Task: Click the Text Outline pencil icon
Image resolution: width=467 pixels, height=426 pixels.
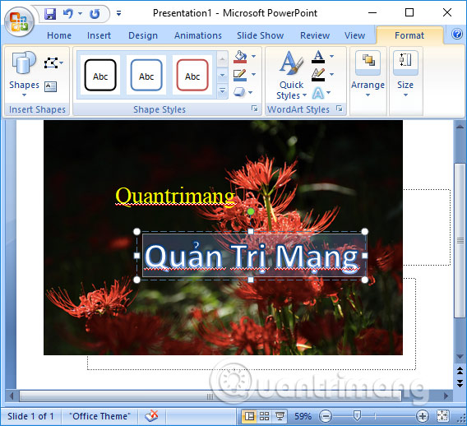Action: tap(318, 75)
